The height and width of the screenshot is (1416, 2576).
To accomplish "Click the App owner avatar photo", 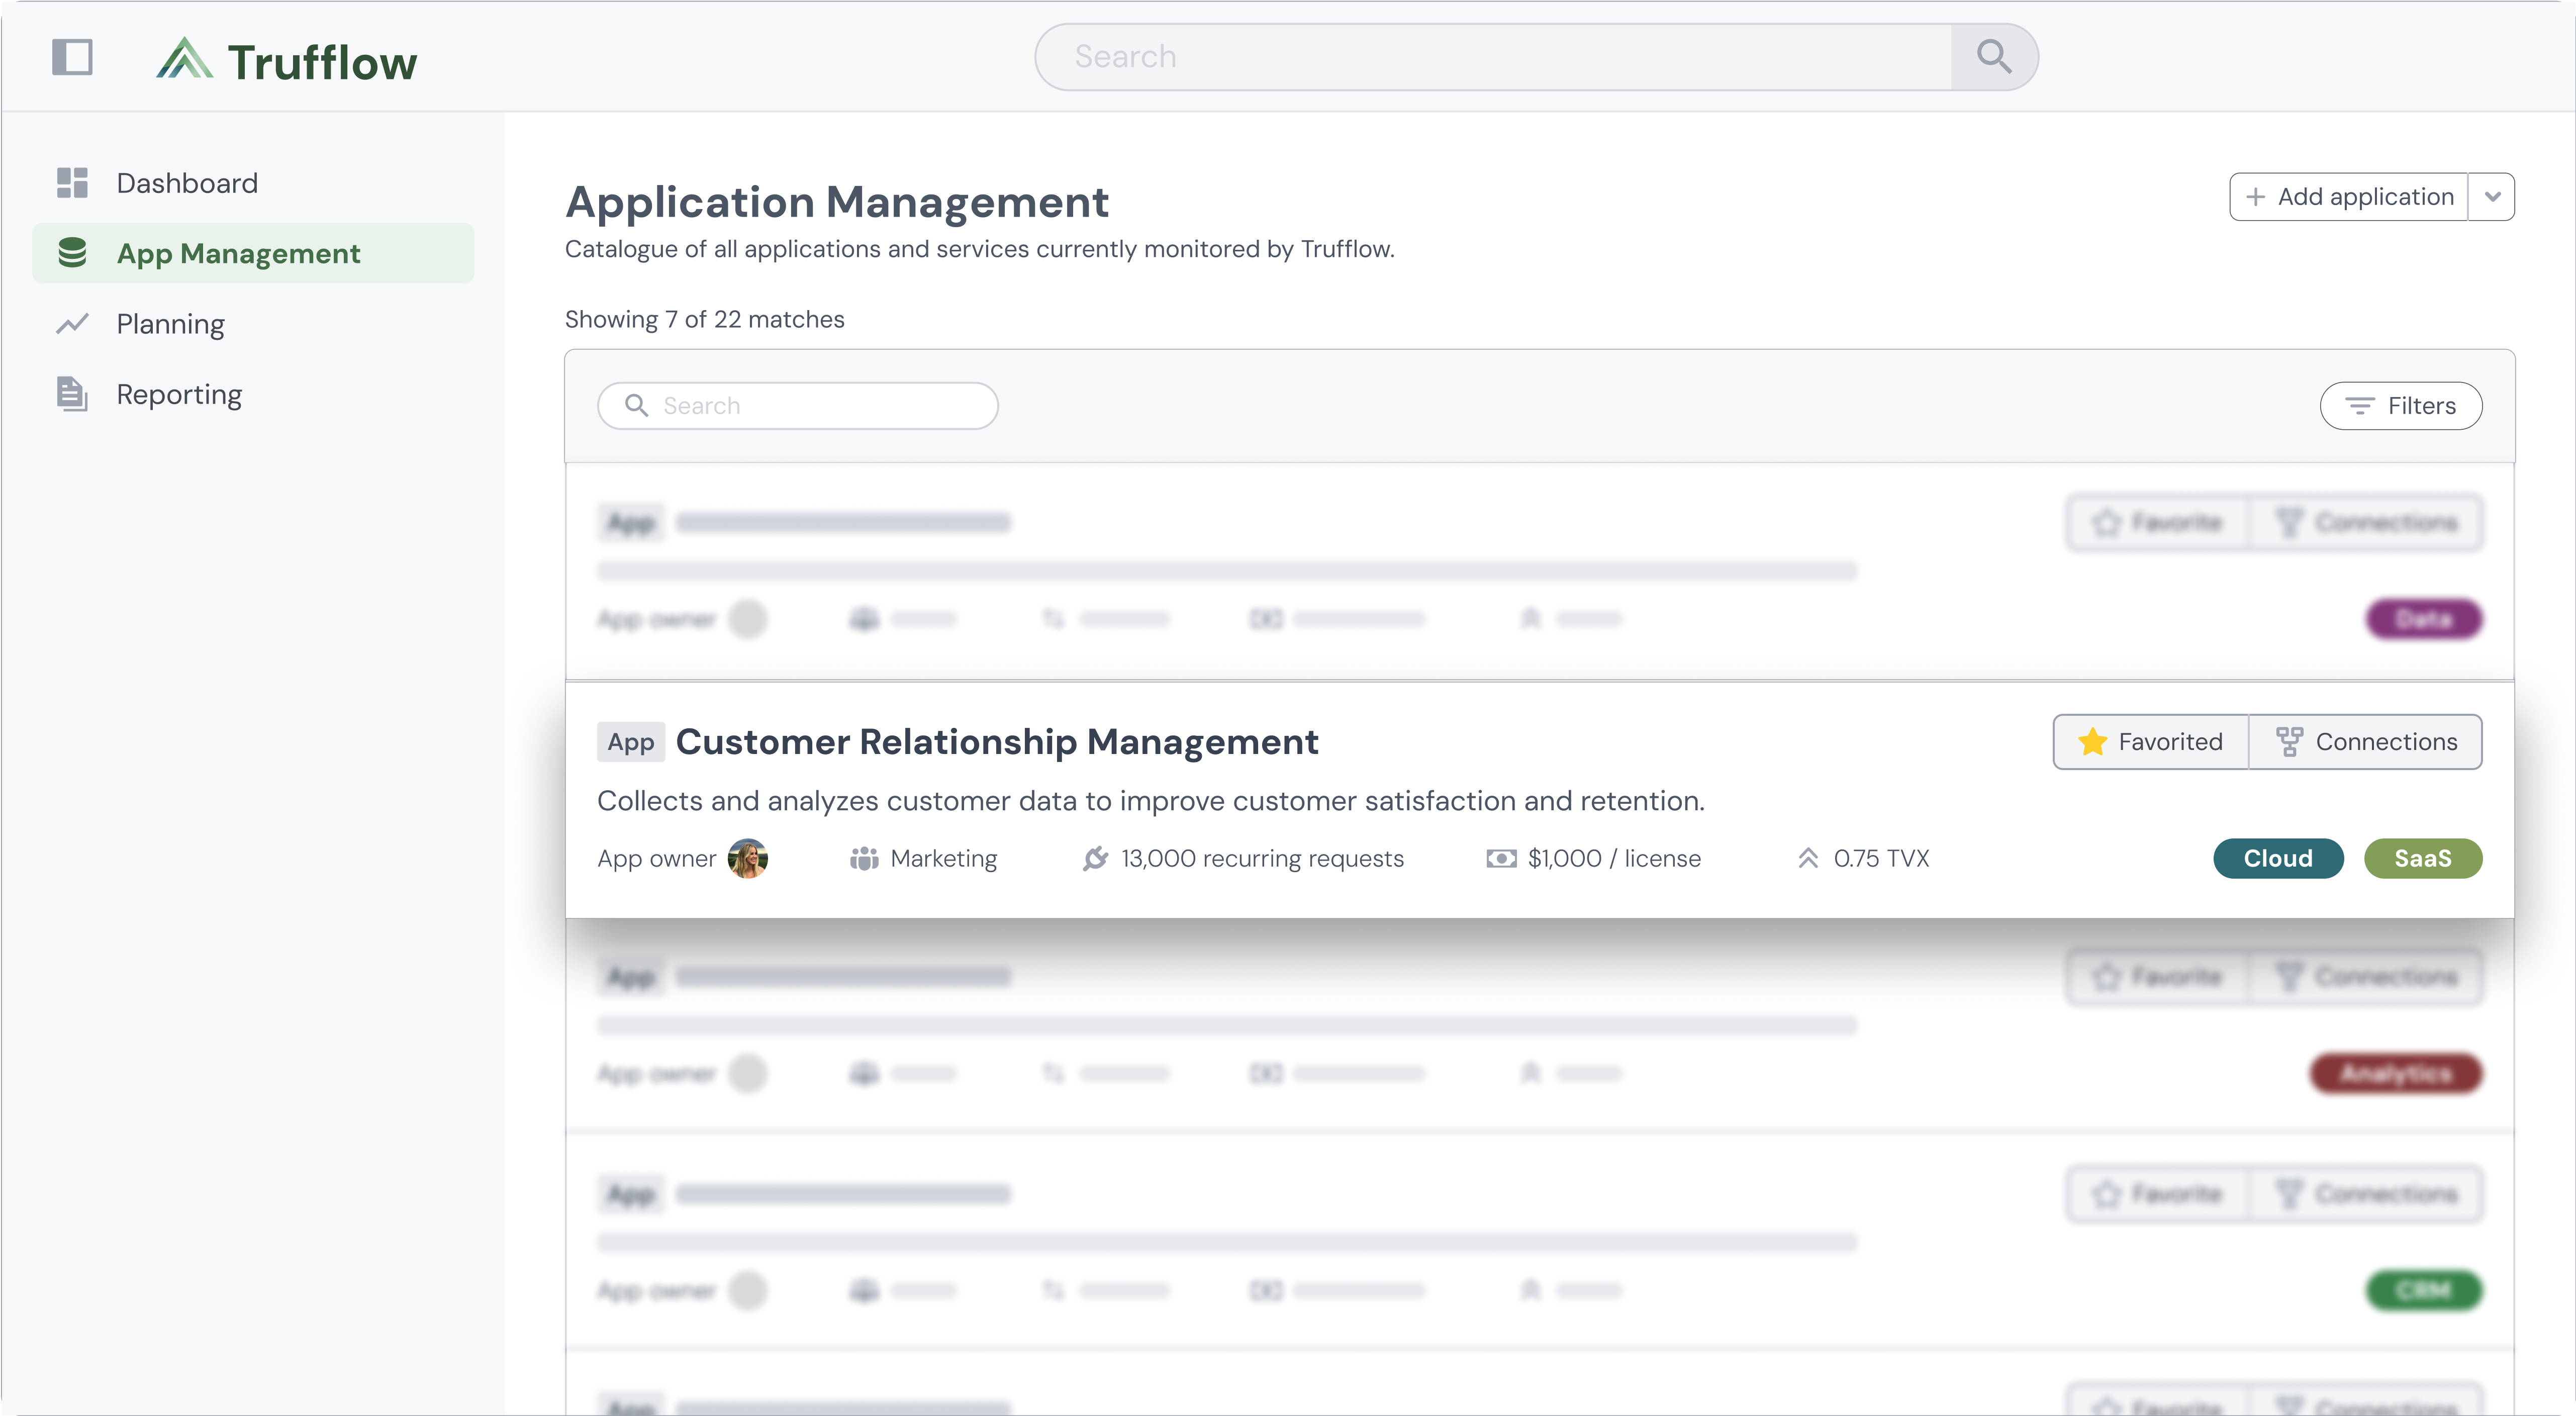I will click(748, 859).
